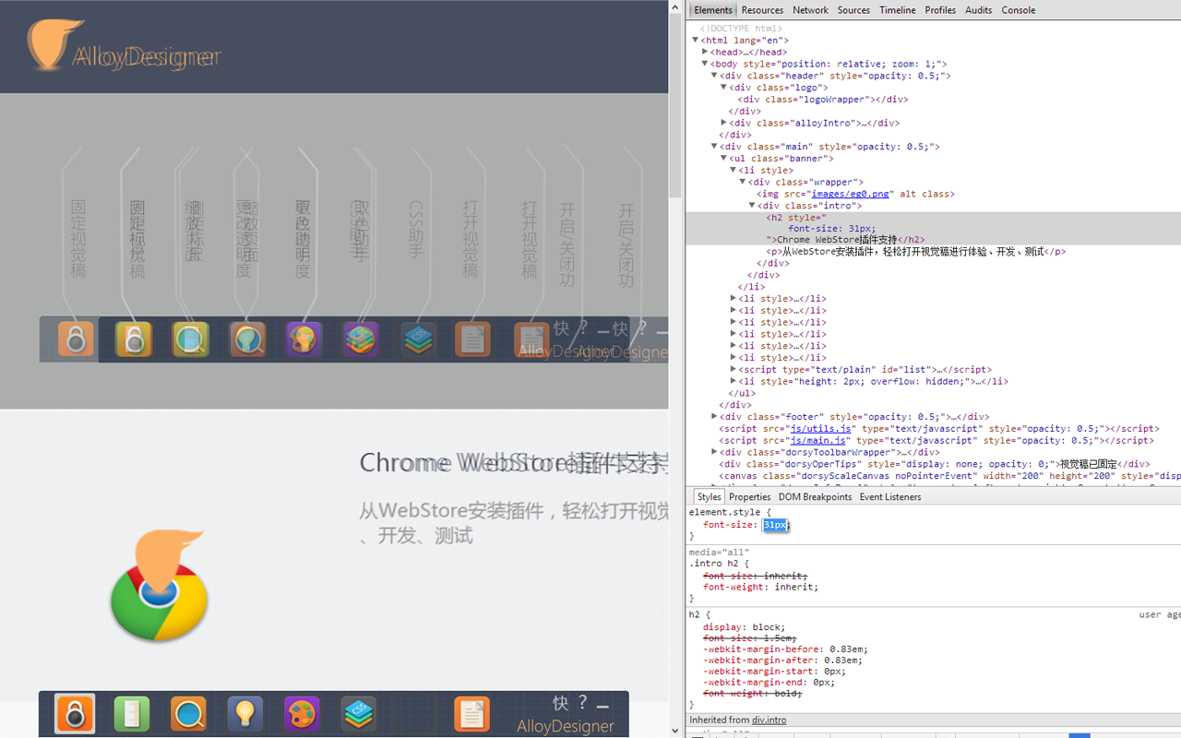Select the DOM Breakpoints sidebar tab
The width and height of the screenshot is (1181, 738).
[816, 497]
